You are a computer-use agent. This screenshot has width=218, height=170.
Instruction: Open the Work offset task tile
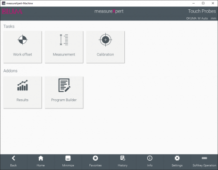tap(23, 47)
